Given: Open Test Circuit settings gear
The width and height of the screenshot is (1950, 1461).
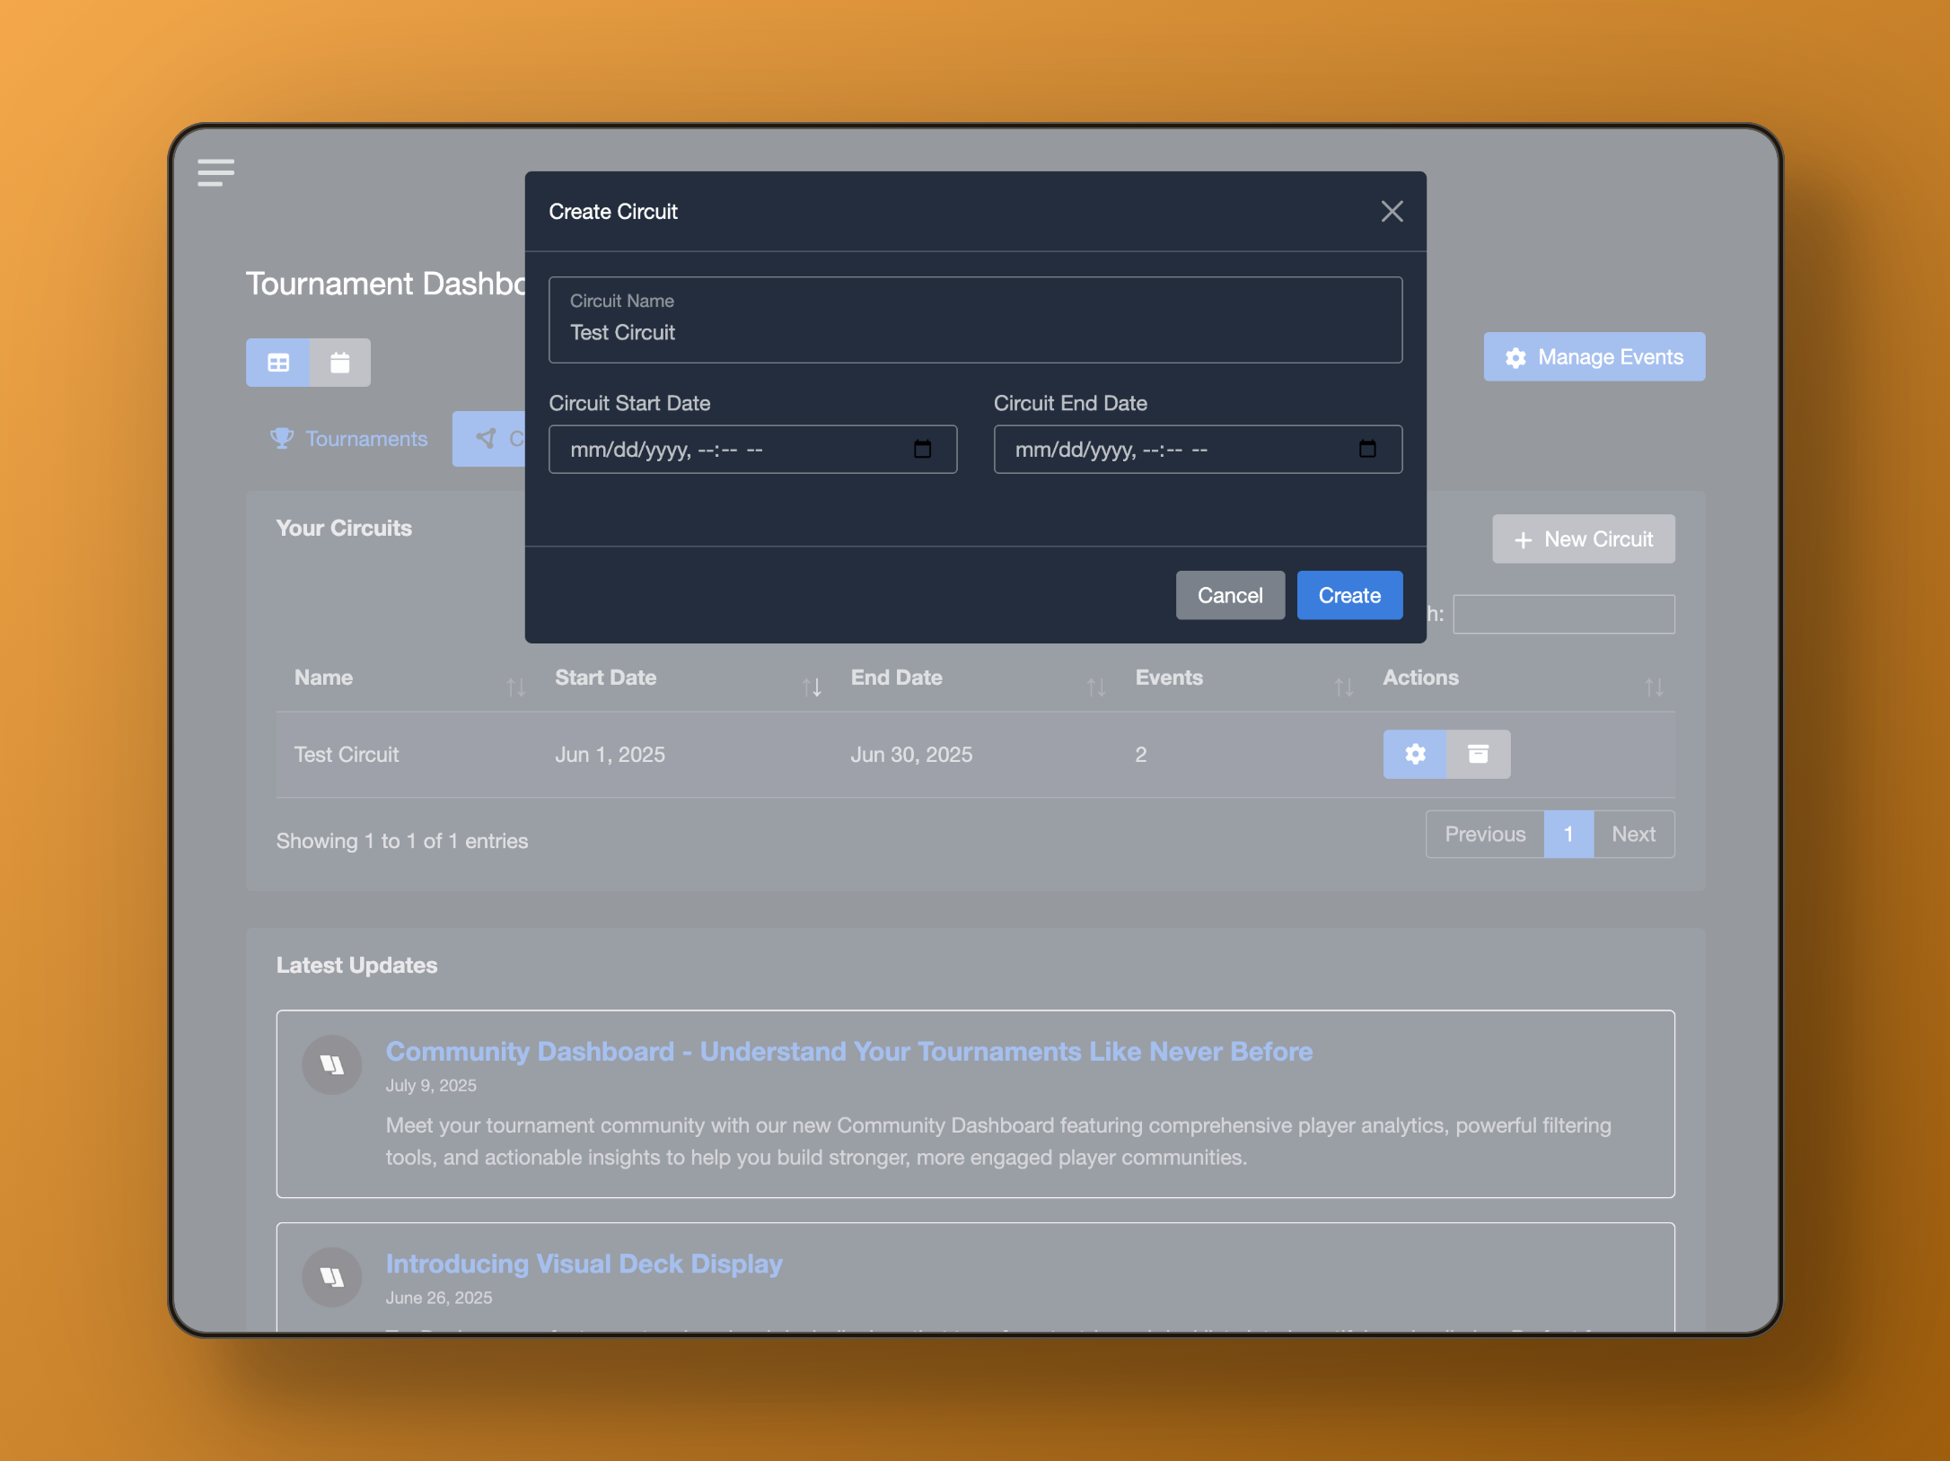Looking at the screenshot, I should pyautogui.click(x=1415, y=754).
